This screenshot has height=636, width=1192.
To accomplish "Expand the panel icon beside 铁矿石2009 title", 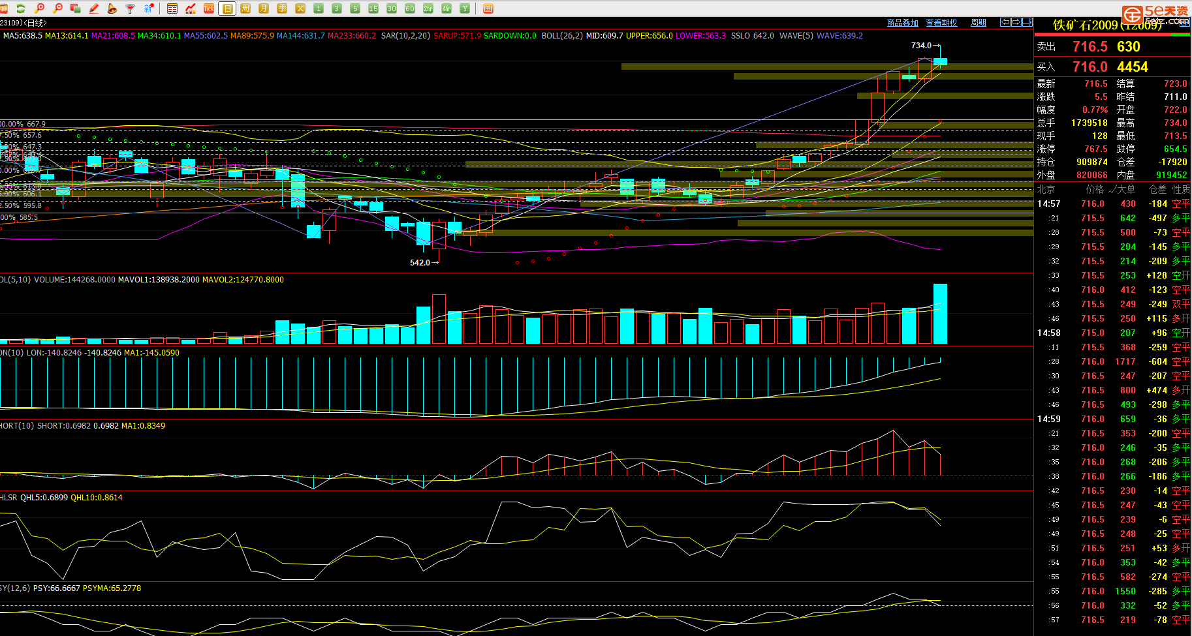I will (1184, 22).
